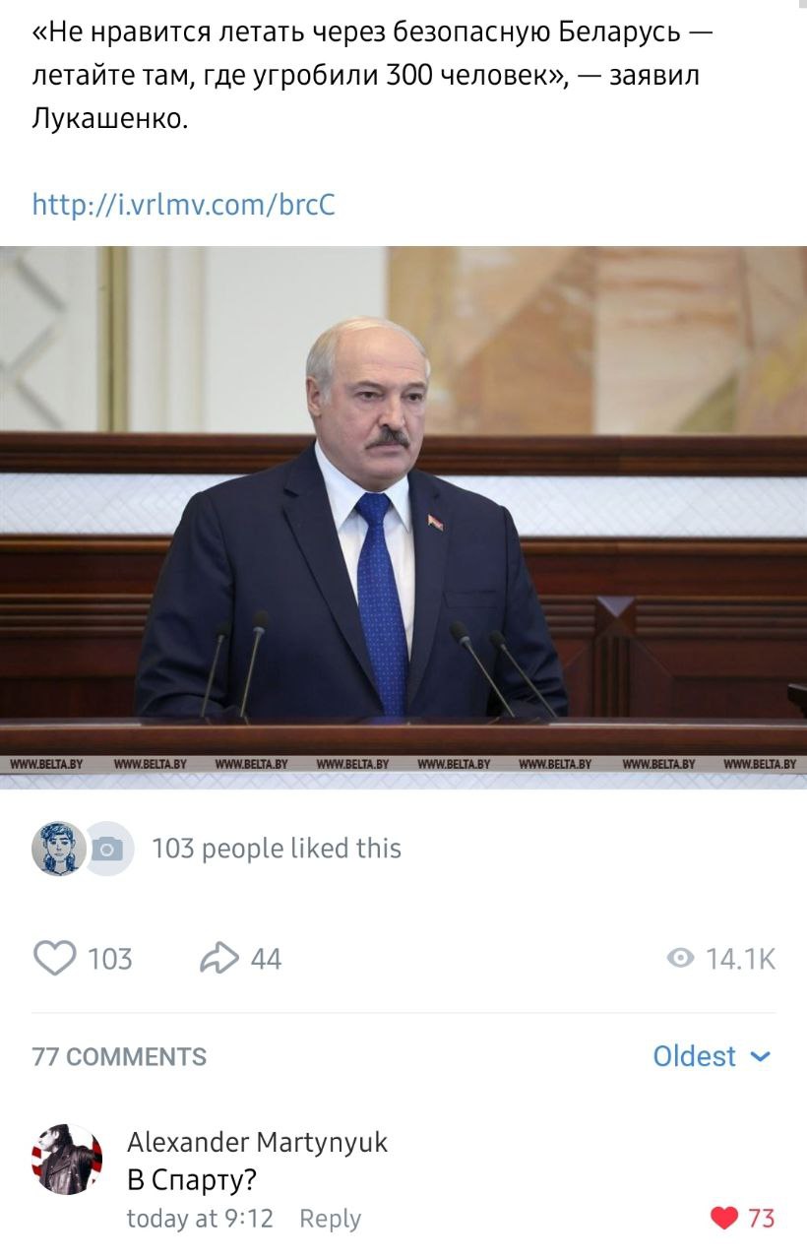Open the post photo with belta.by watermark

(x=403, y=517)
